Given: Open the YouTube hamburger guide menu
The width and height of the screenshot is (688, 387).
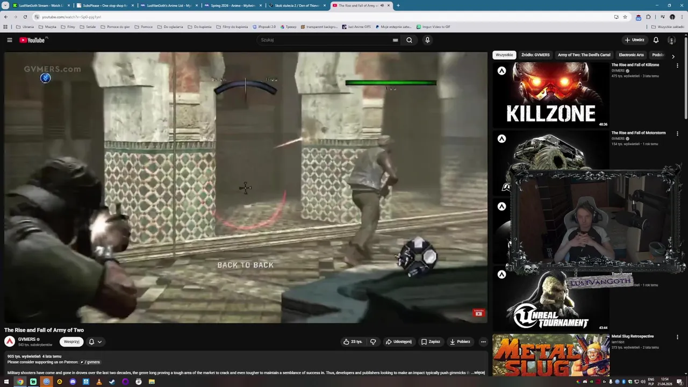Looking at the screenshot, I should coord(10,40).
